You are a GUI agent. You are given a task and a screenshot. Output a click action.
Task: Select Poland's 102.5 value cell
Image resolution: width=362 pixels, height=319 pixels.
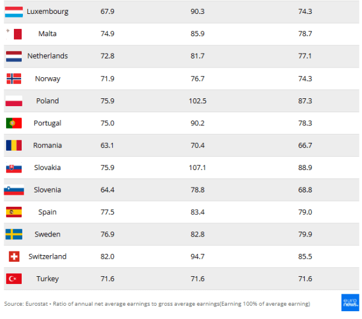point(197,101)
